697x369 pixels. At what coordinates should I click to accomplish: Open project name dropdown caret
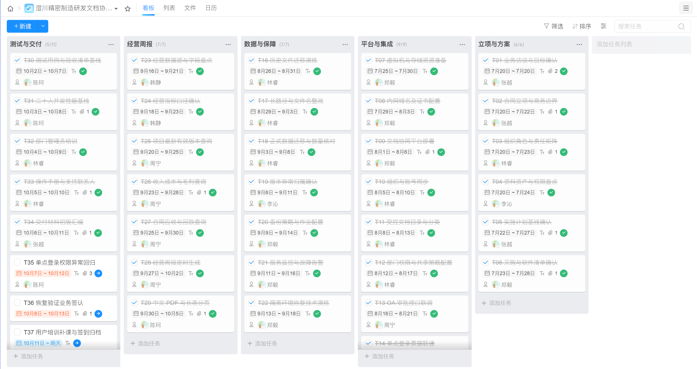tap(116, 9)
